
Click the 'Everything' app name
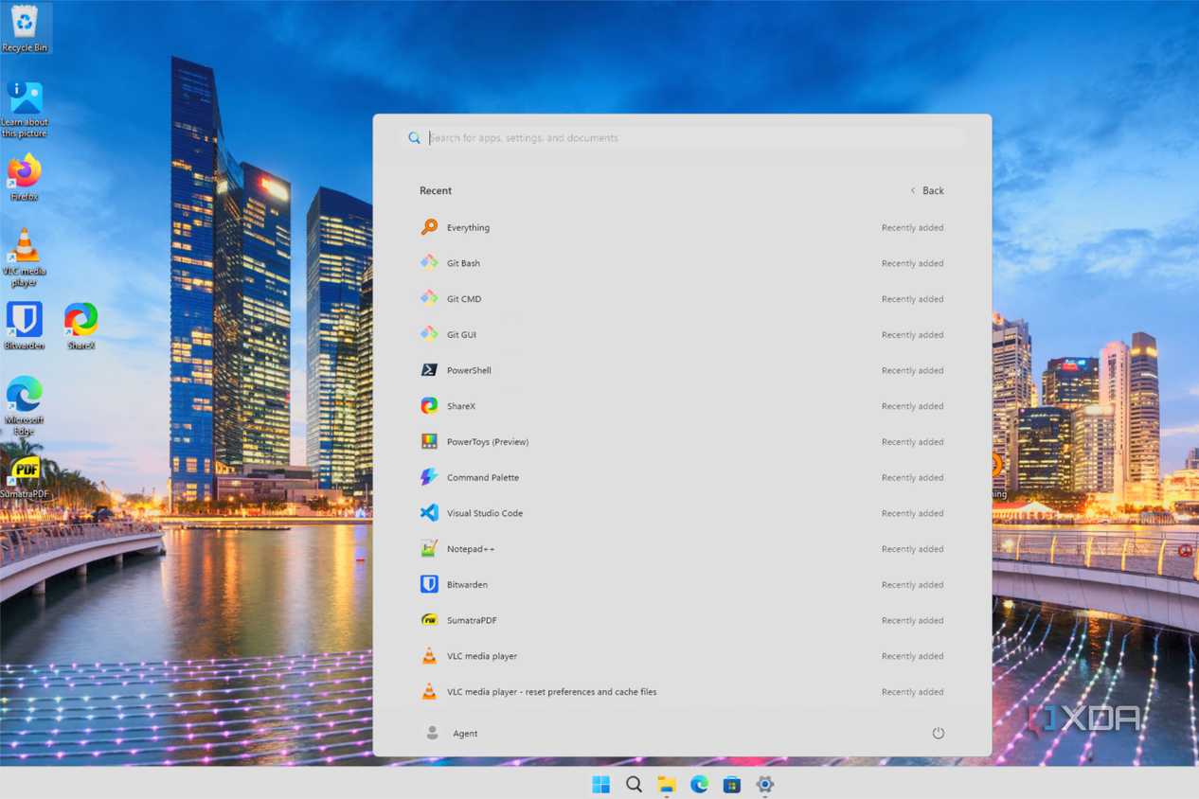[x=468, y=228]
